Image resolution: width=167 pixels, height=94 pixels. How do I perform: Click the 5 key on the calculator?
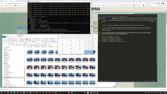point(71,45)
